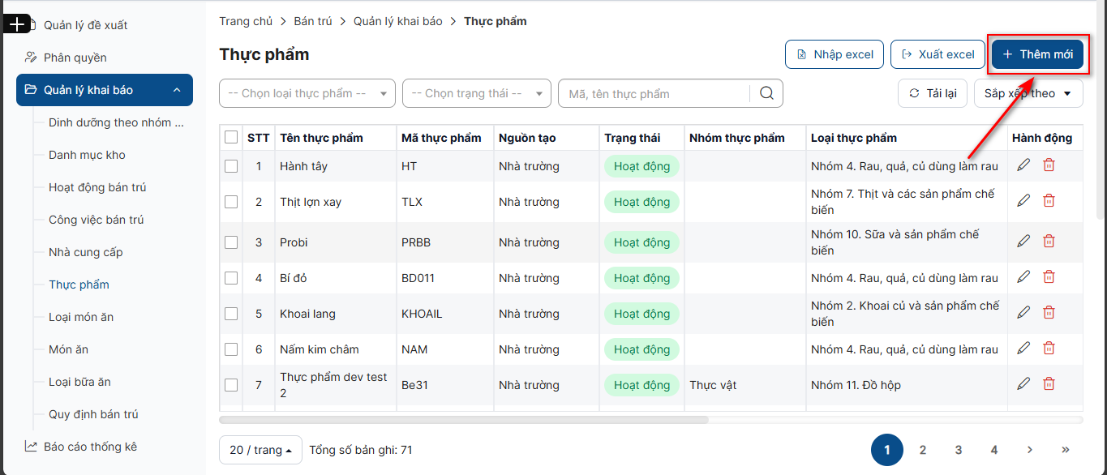
Task: Go to page 3 in pagination
Action: (959, 450)
